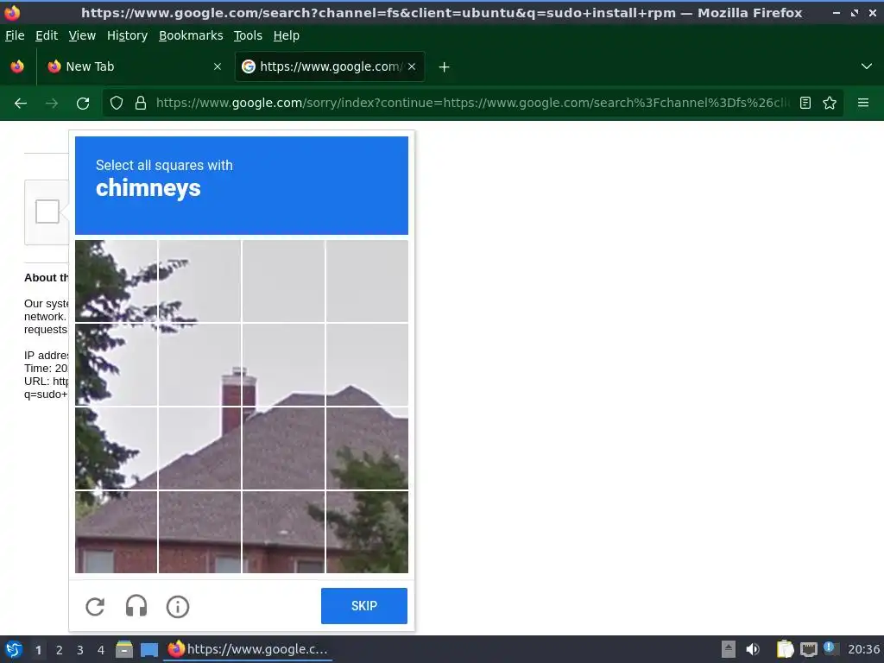Open the Firefox hamburger application menu
Viewport: 884px width, 663px height.
coord(863,104)
